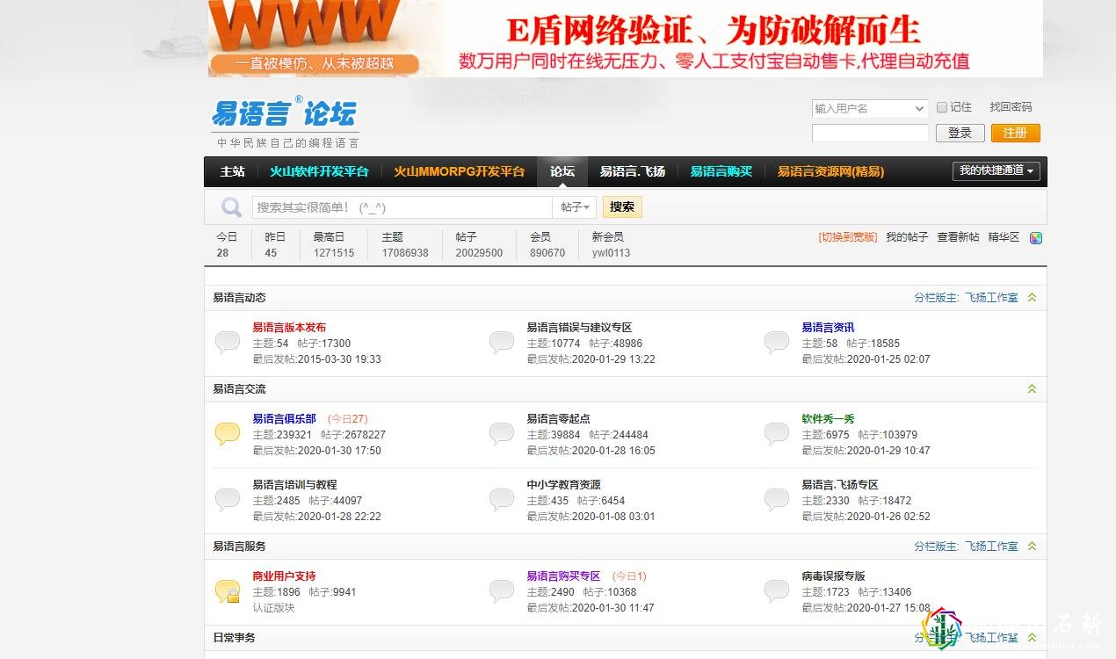Open last post 2020-01-30 17:50 link
The image size is (1116, 659).
[x=339, y=451]
